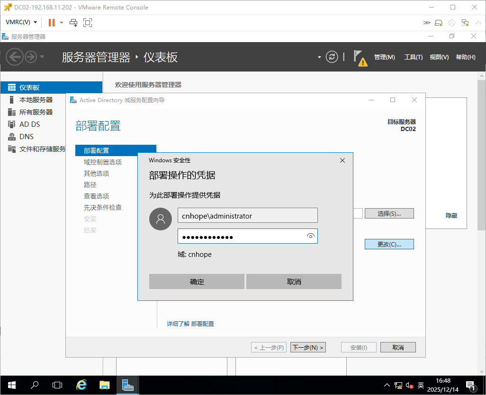Click the 更改(C)... button
Image resolution: width=486 pixels, height=395 pixels.
point(389,244)
